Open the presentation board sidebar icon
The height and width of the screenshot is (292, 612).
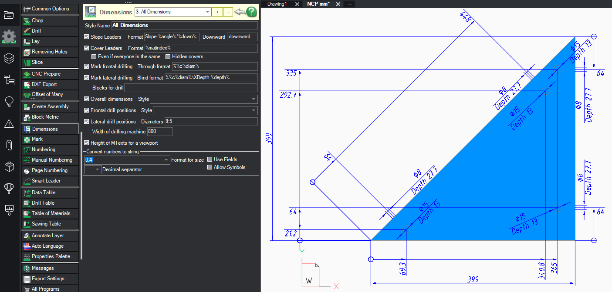9,210
